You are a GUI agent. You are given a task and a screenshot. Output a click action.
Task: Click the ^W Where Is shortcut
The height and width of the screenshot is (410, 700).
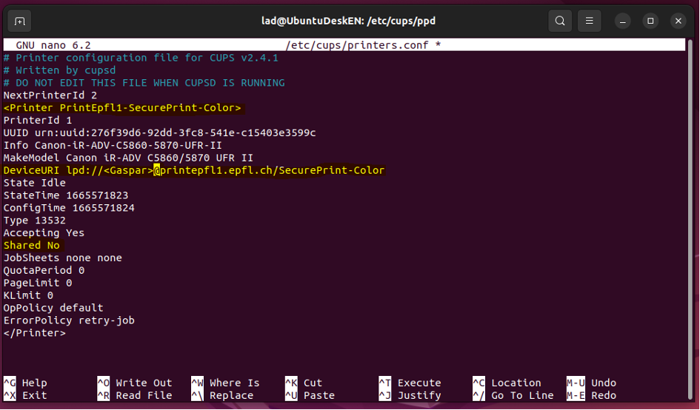pos(225,383)
